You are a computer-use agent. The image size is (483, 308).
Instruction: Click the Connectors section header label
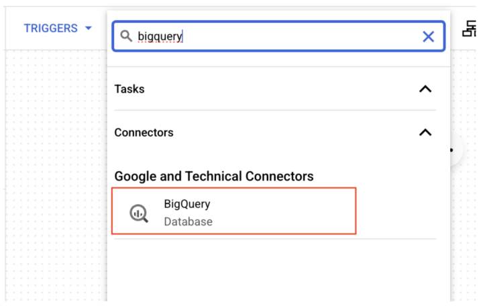(x=144, y=132)
